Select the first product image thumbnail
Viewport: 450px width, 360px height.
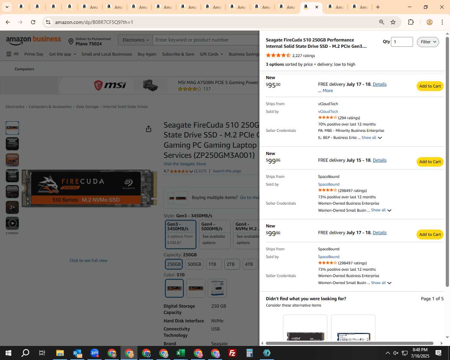12,128
